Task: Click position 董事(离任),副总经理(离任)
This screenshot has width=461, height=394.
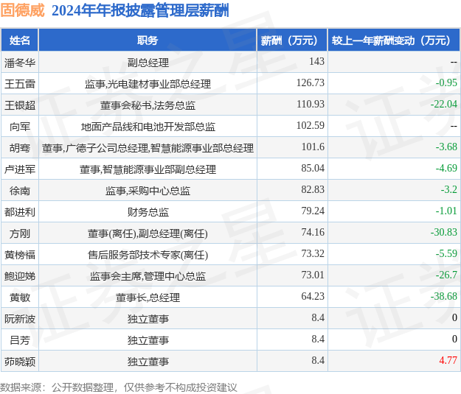Action: tap(148, 233)
